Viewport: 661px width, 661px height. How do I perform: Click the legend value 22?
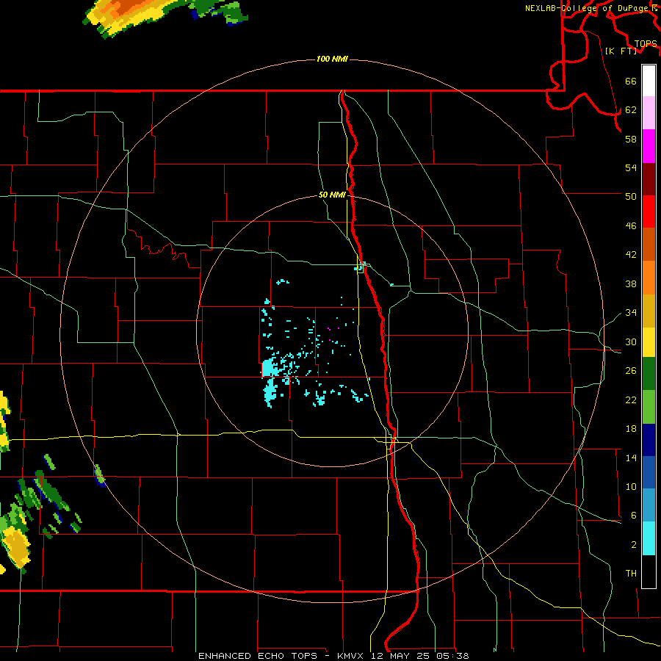pos(631,400)
